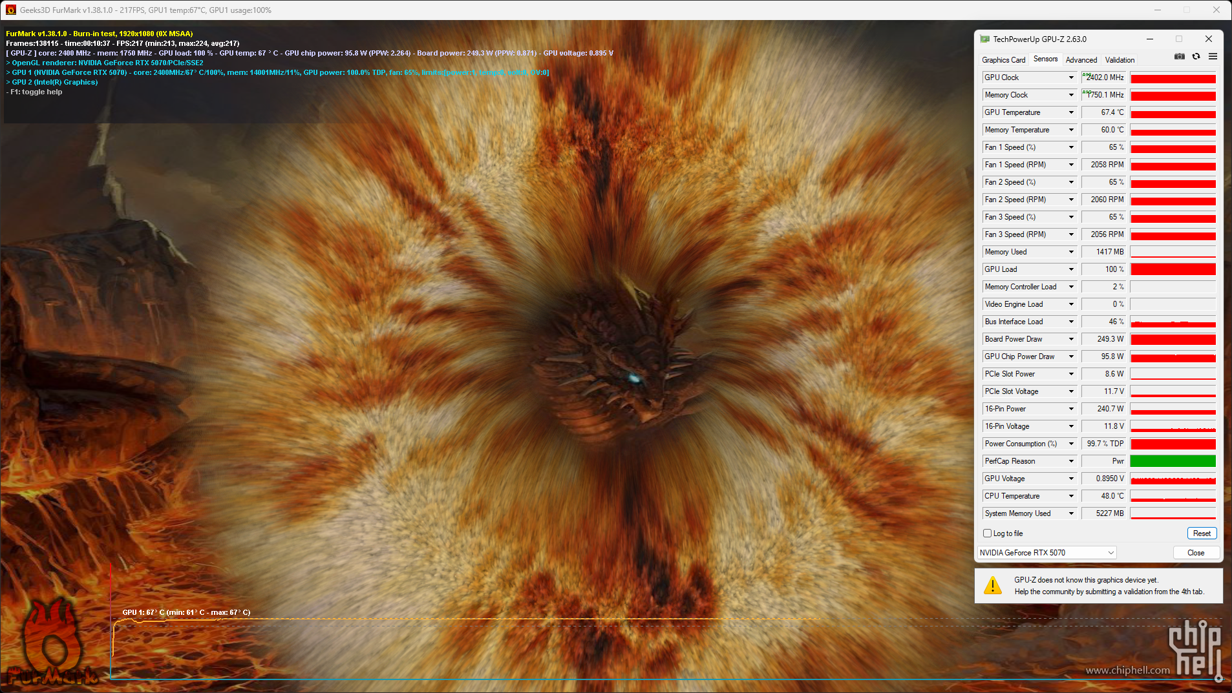
Task: Click the 46 % Bus Interface Load value
Action: pos(1103,322)
